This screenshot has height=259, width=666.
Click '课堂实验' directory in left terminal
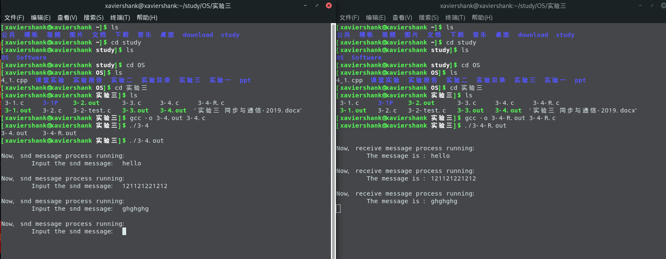[x=50, y=80]
